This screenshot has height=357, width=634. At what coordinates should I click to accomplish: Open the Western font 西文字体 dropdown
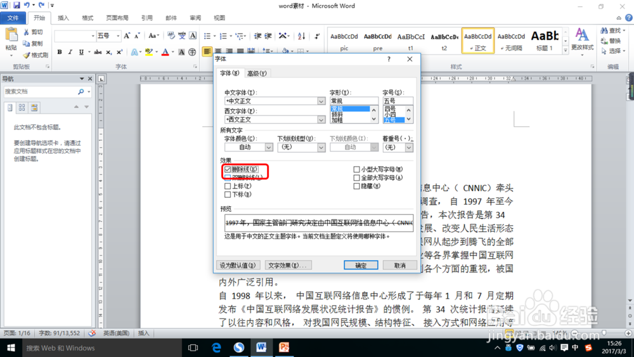tap(321, 120)
